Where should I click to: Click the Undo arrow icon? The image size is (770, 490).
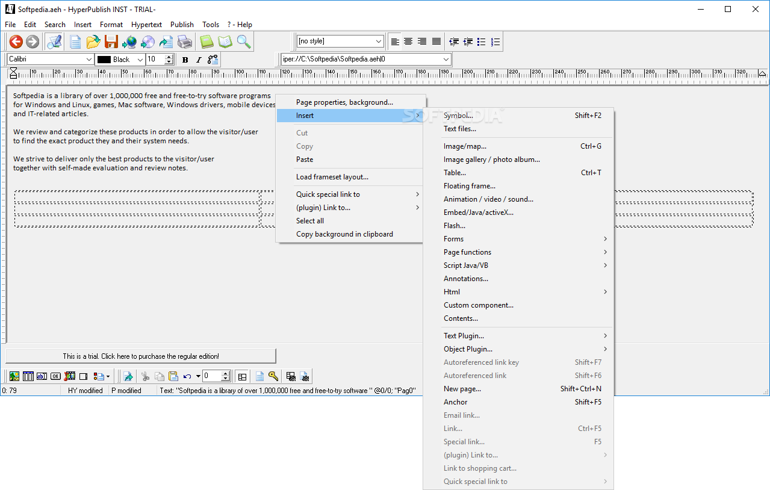(187, 376)
